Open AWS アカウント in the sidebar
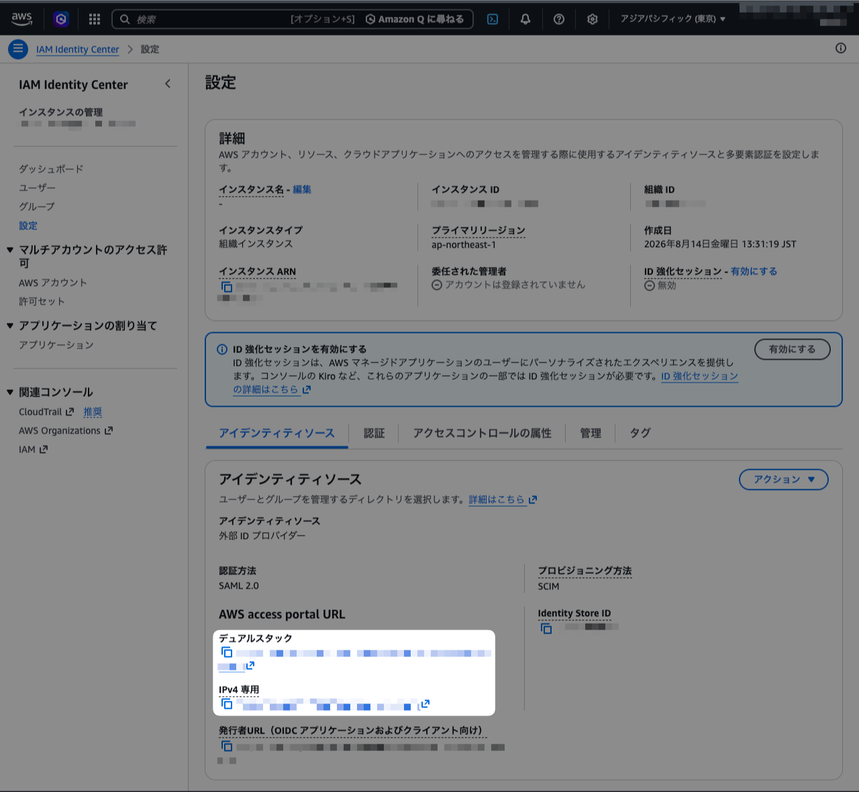 pyautogui.click(x=53, y=283)
